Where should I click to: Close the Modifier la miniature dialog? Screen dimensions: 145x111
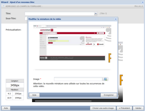click(116, 19)
